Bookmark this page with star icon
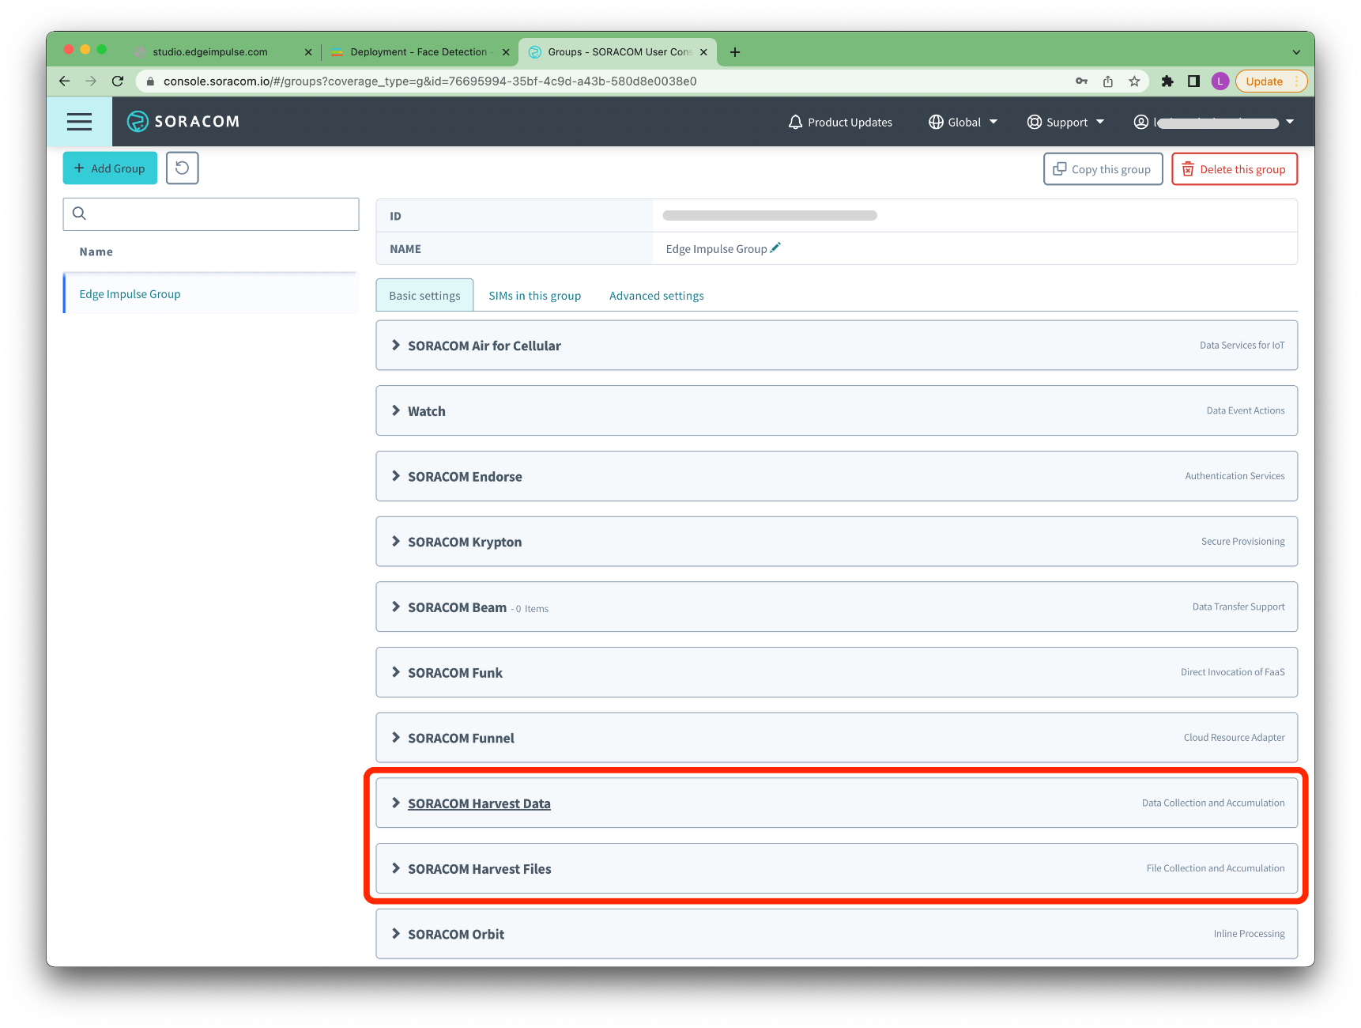 (1134, 81)
